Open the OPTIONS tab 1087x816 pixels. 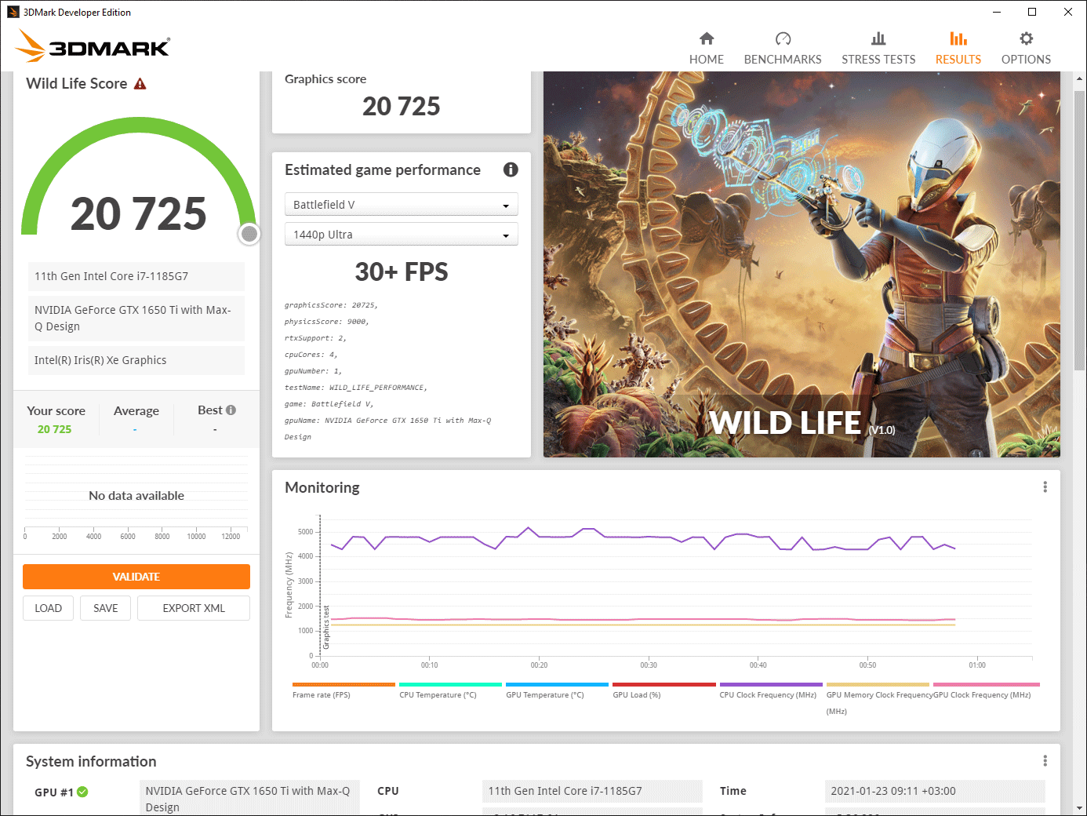point(1026,49)
